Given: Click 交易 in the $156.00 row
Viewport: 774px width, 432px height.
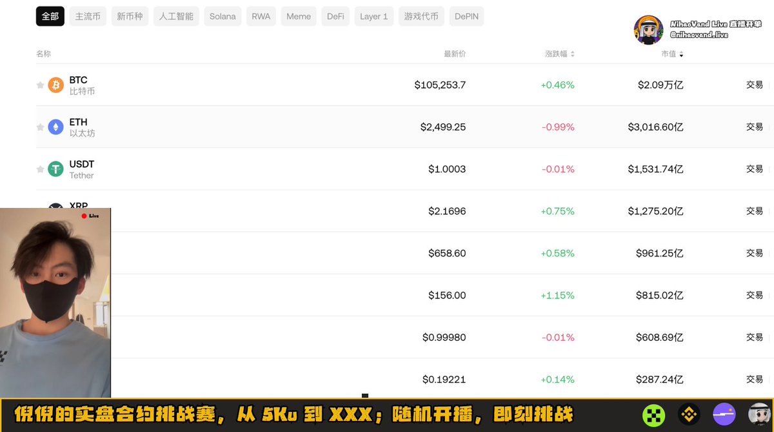Looking at the screenshot, I should 755,295.
